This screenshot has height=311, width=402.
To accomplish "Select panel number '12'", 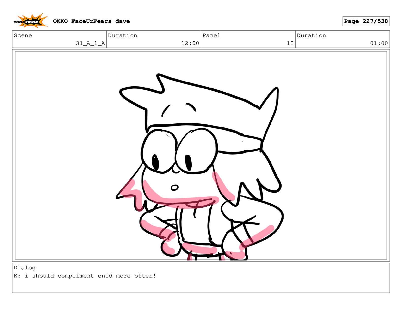I will (290, 43).
